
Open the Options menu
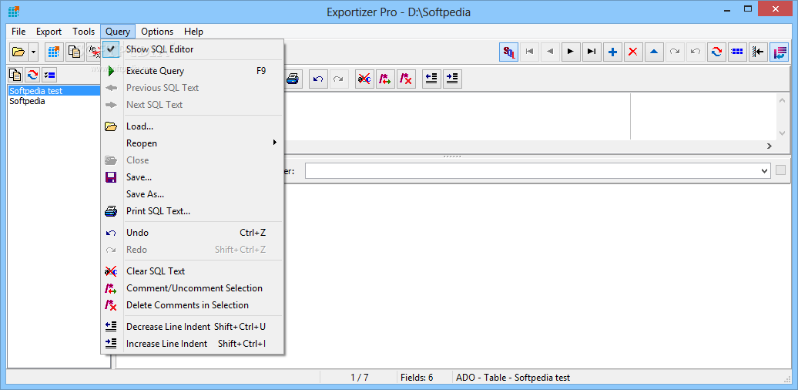tap(157, 32)
